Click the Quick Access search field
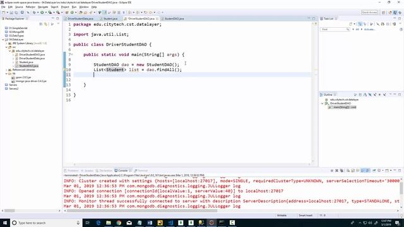404x227 pixels. tap(369, 13)
